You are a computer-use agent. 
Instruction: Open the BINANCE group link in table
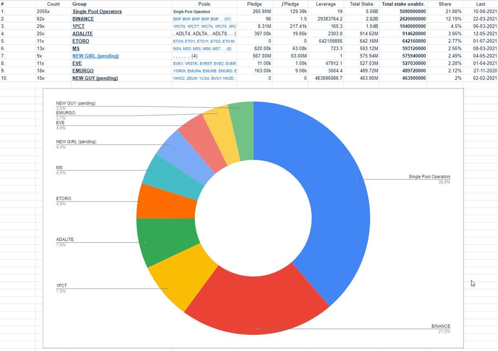click(x=83, y=19)
